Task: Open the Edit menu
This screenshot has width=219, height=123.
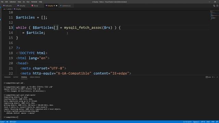Action: click(x=7, y=2)
